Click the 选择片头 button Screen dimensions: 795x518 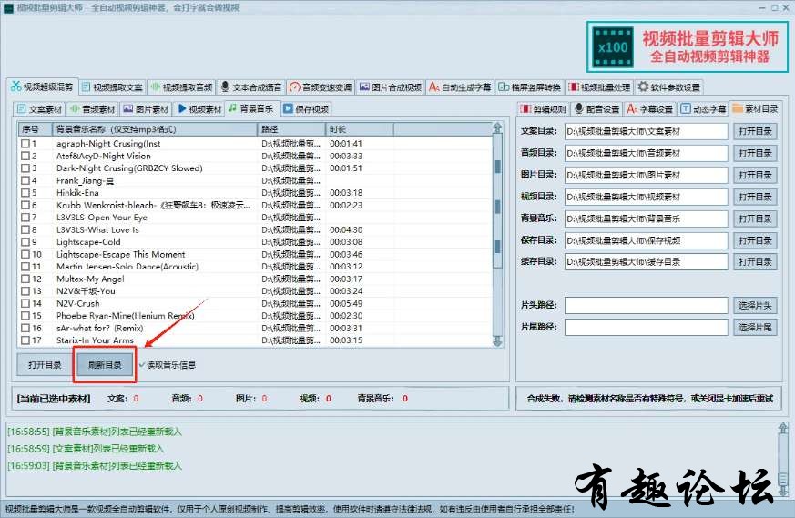pyautogui.click(x=755, y=305)
